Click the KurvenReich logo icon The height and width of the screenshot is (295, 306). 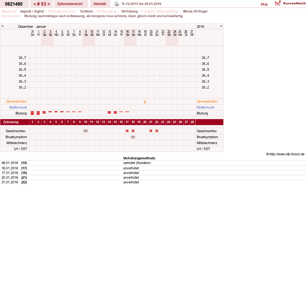(x=278, y=3)
